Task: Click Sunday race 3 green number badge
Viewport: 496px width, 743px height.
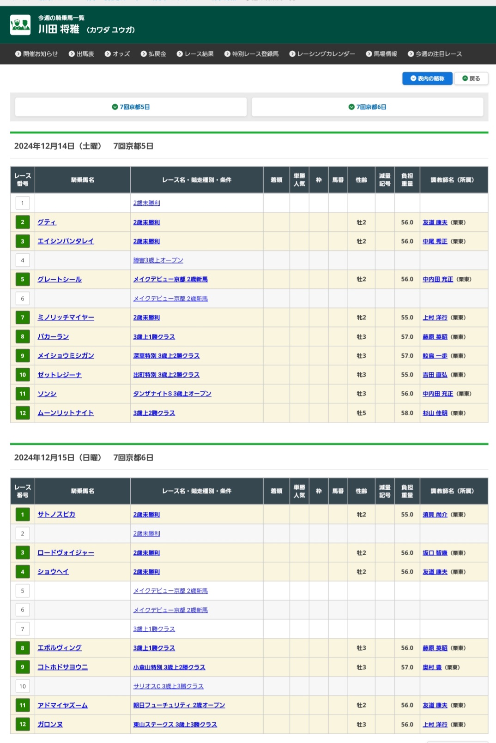Action: [x=23, y=552]
